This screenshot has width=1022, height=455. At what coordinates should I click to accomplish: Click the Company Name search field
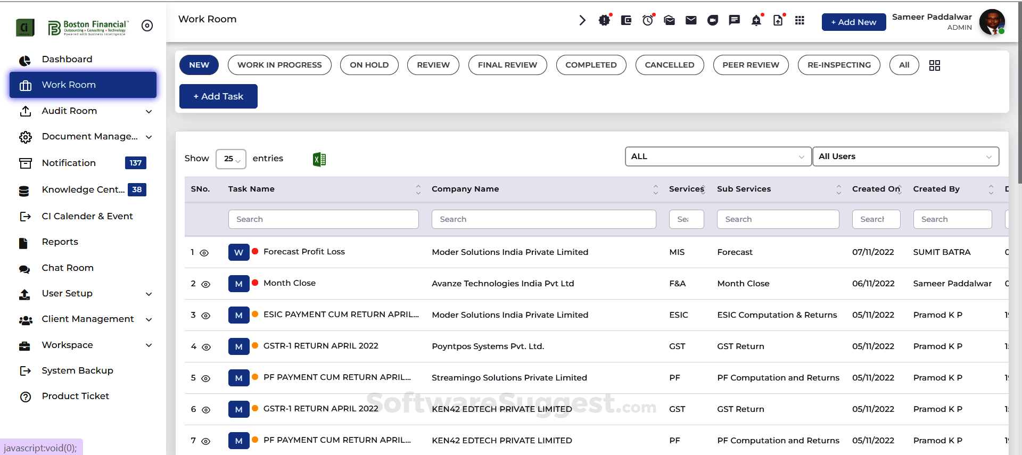[x=543, y=219]
